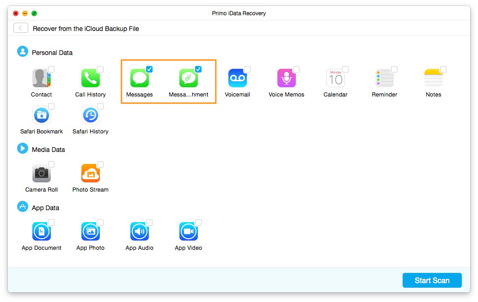Select the Reminder list icon
The height and width of the screenshot is (302, 478).
click(x=385, y=78)
